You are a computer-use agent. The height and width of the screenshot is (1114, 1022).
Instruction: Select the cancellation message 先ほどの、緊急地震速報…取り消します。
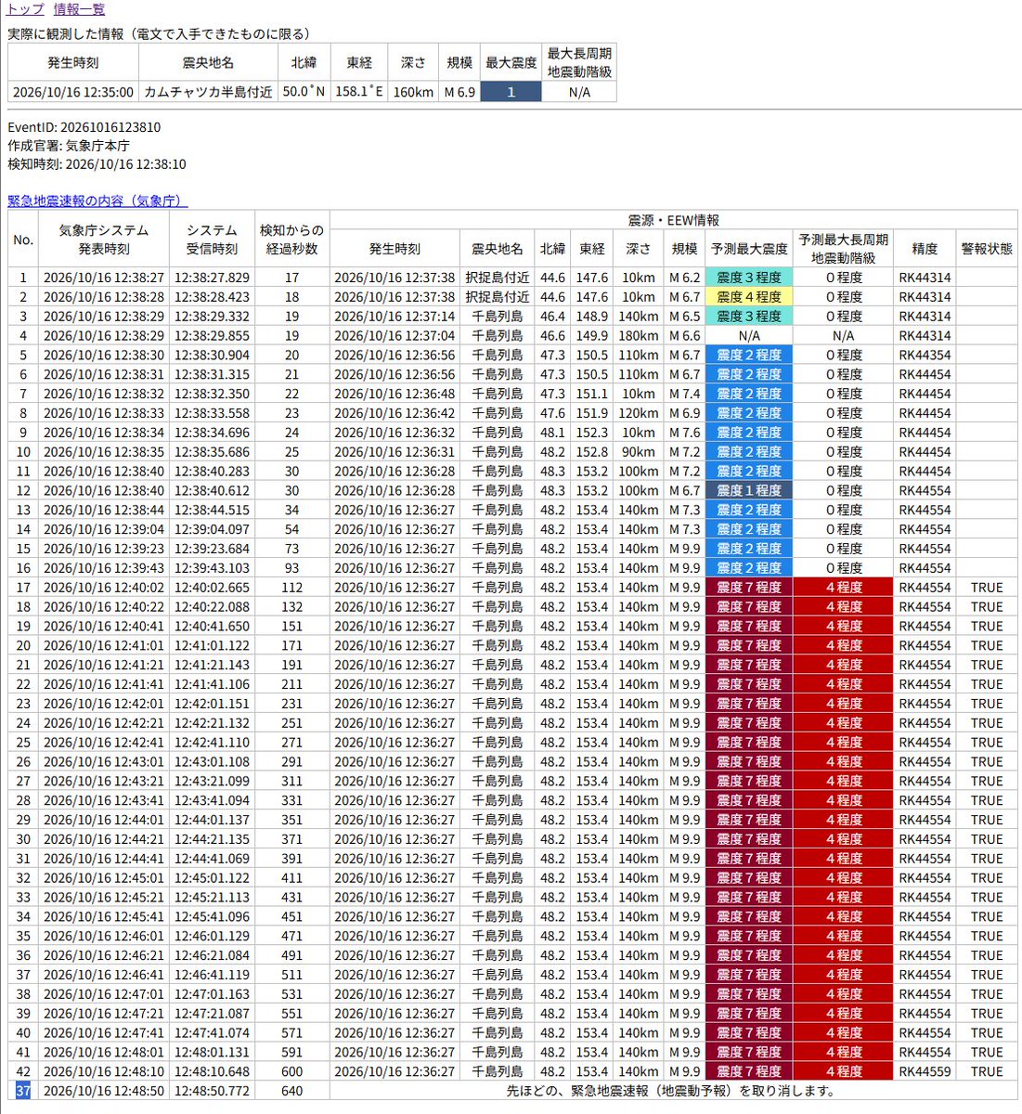[x=672, y=1091]
